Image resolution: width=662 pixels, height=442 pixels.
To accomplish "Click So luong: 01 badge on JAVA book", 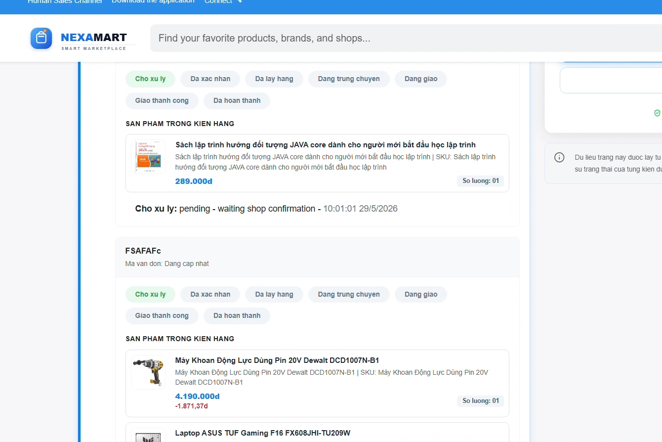I will [x=481, y=181].
